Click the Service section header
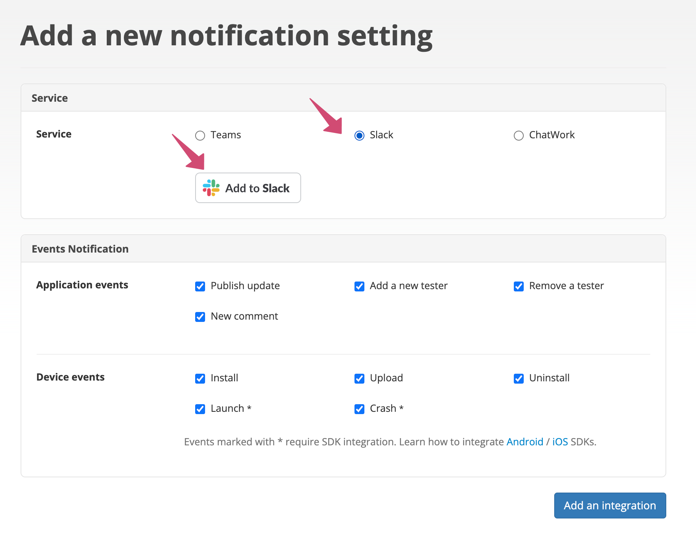Image resolution: width=696 pixels, height=536 pixels. click(x=50, y=98)
